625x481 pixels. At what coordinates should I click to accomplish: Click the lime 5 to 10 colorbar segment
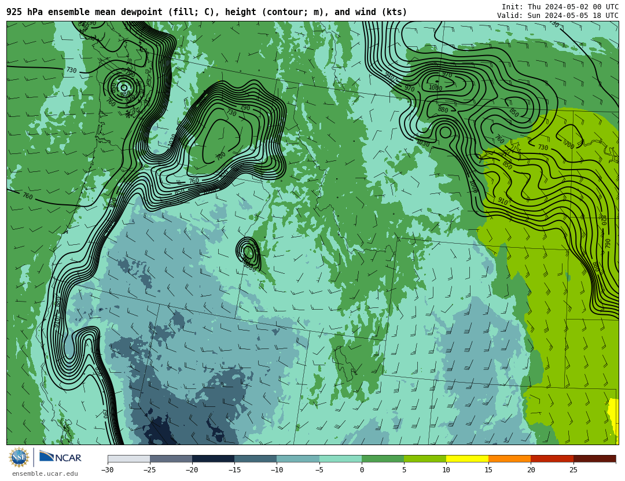(x=425, y=459)
